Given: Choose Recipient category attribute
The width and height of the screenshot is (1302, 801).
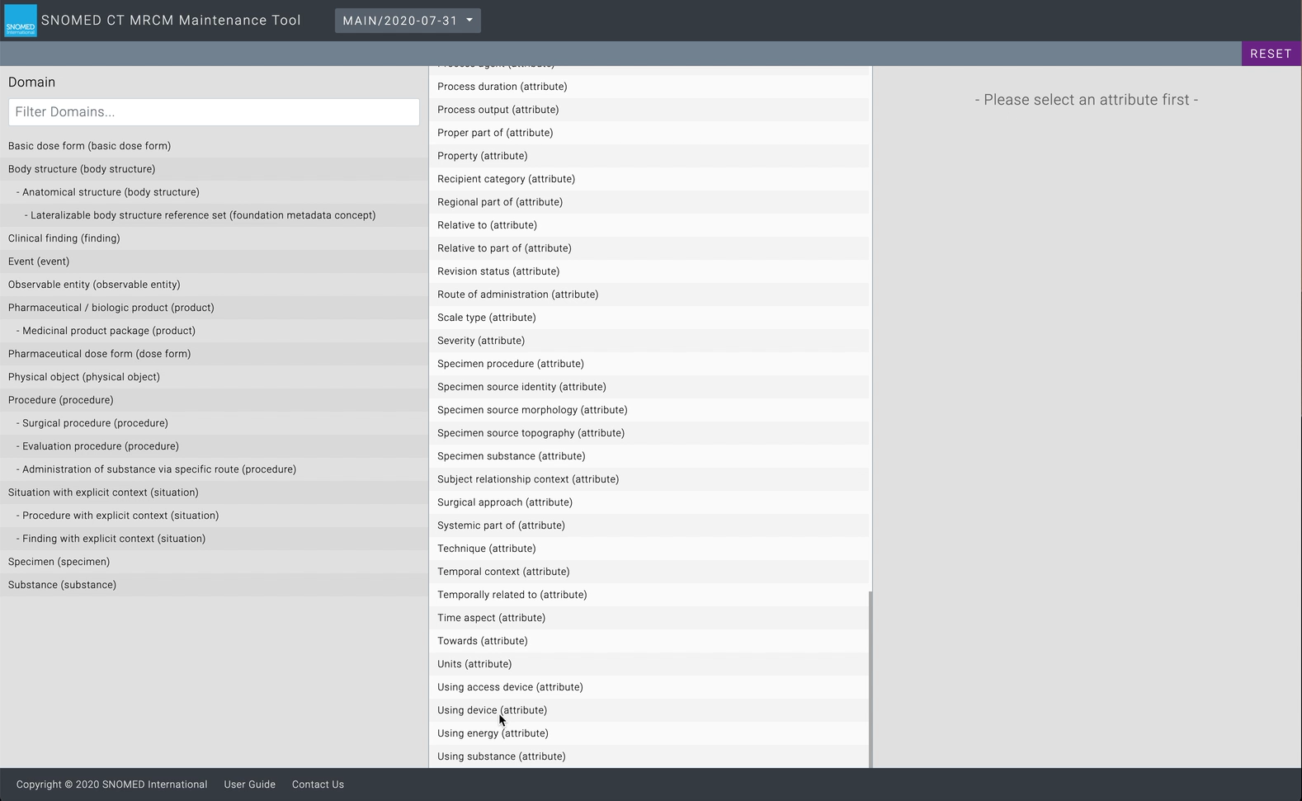Looking at the screenshot, I should tap(649, 179).
